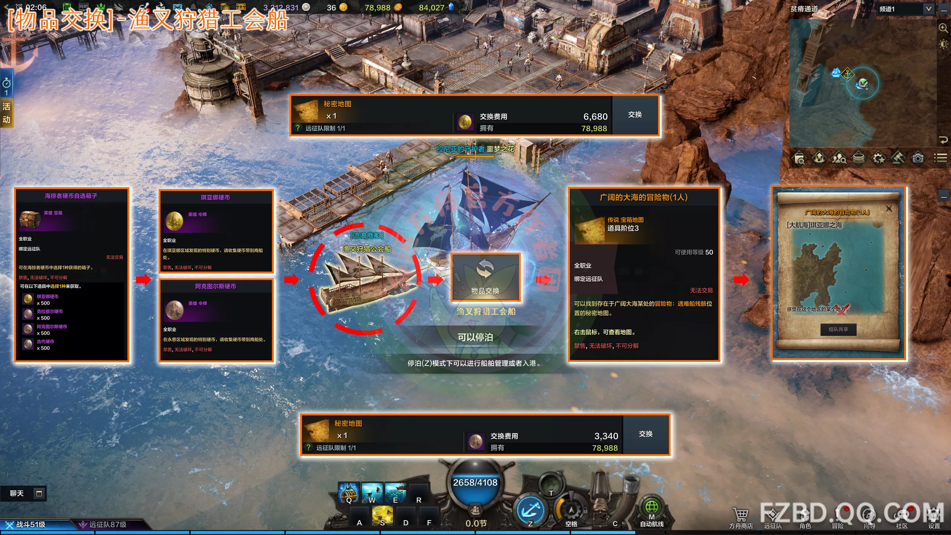Screen dimensions: 951x535
Task: Toggle minimap brightness with the sun icon
Action: pos(943,45)
